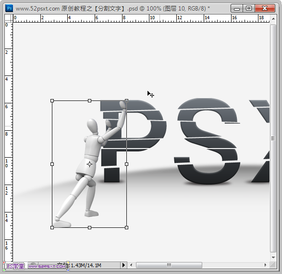Minimize the document window
The image size is (282, 274).
coord(237,8)
